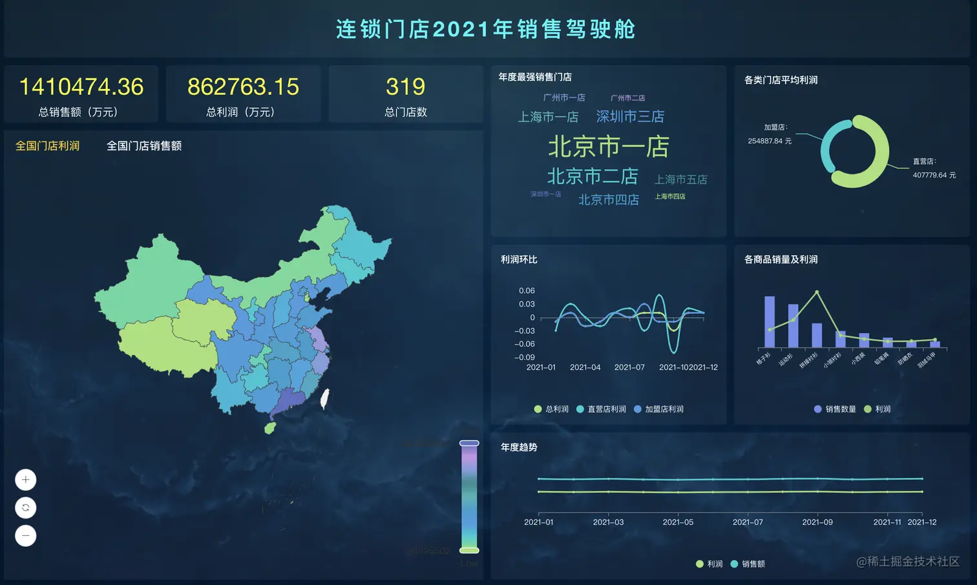Screen dimensions: 977x585
Task: Switch to the 全国门店利润 tab
Action: 48,146
